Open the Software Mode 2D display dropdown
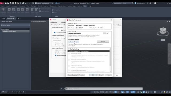The width and height of the screenshot is (171, 96). pyautogui.click(x=73, y=42)
